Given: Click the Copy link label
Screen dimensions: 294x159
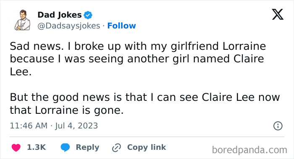Looking at the screenshot, I should point(147,147).
